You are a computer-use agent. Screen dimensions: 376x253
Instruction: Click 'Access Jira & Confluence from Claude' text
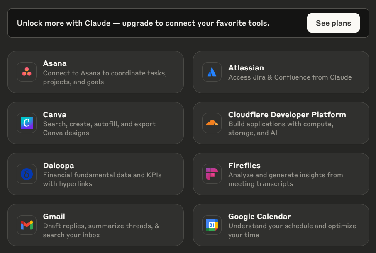(x=290, y=77)
